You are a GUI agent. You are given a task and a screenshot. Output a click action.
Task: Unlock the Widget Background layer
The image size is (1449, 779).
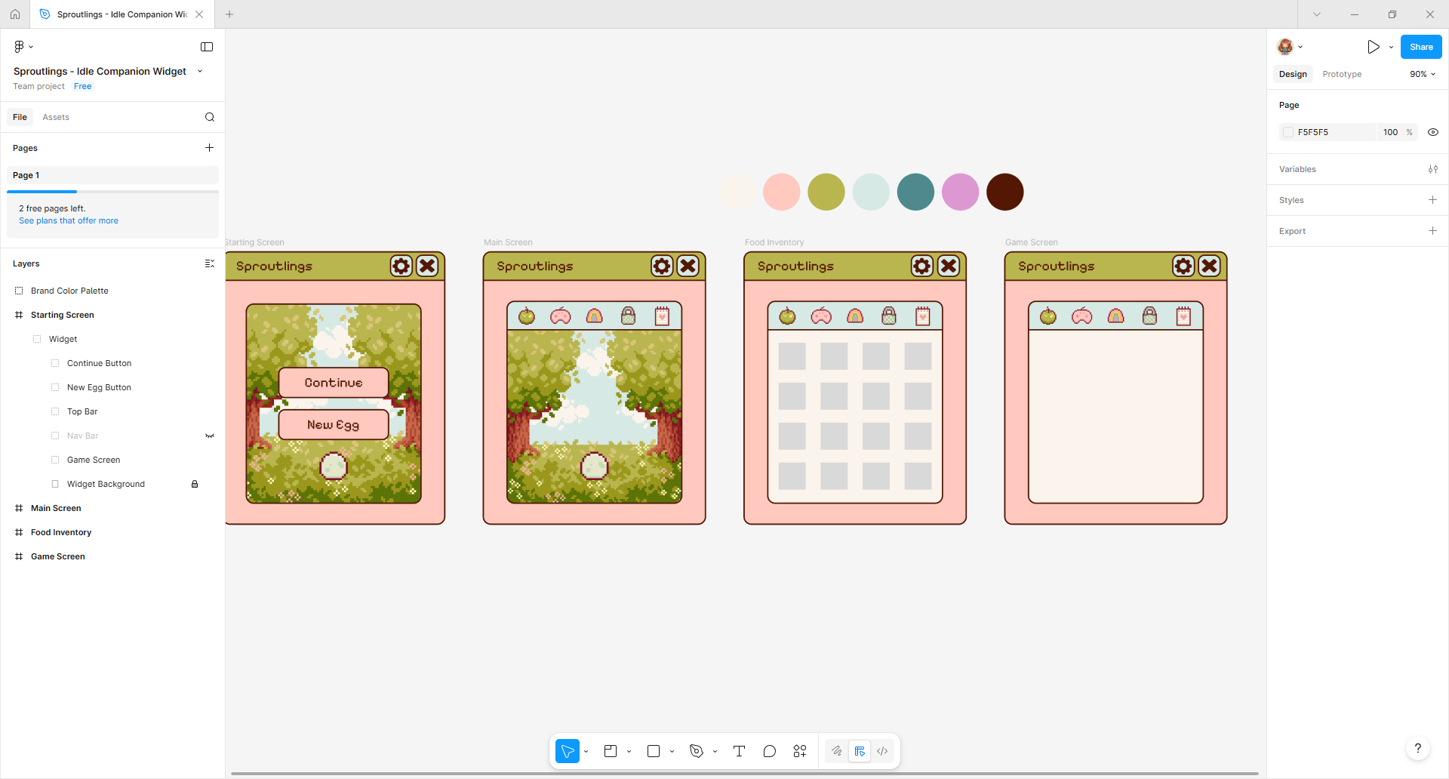(x=195, y=484)
